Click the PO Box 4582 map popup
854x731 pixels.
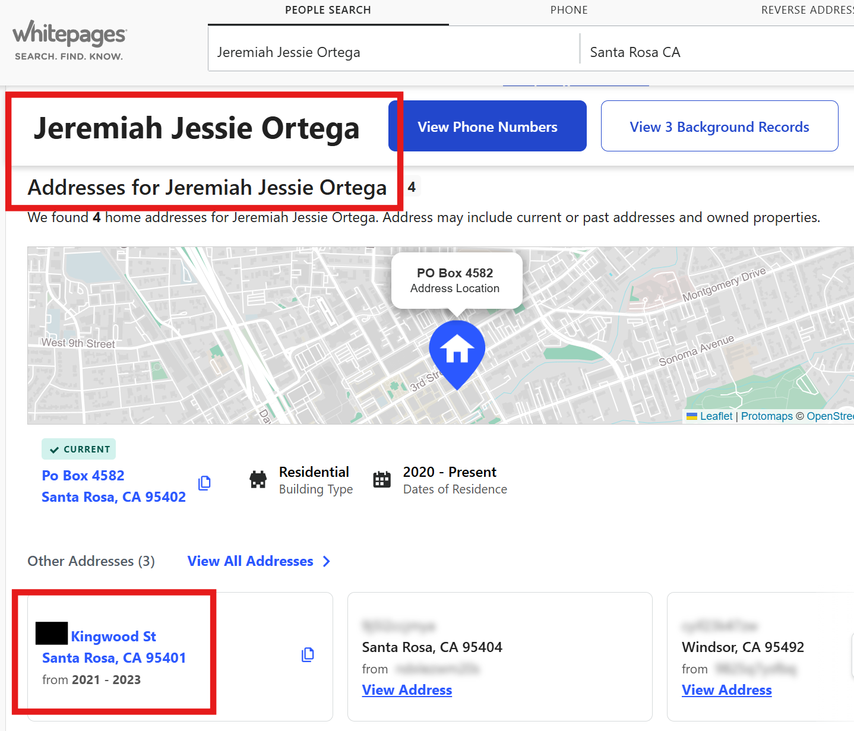[x=457, y=280]
